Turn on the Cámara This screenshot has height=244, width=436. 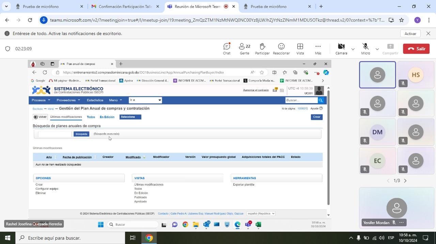coord(341,49)
